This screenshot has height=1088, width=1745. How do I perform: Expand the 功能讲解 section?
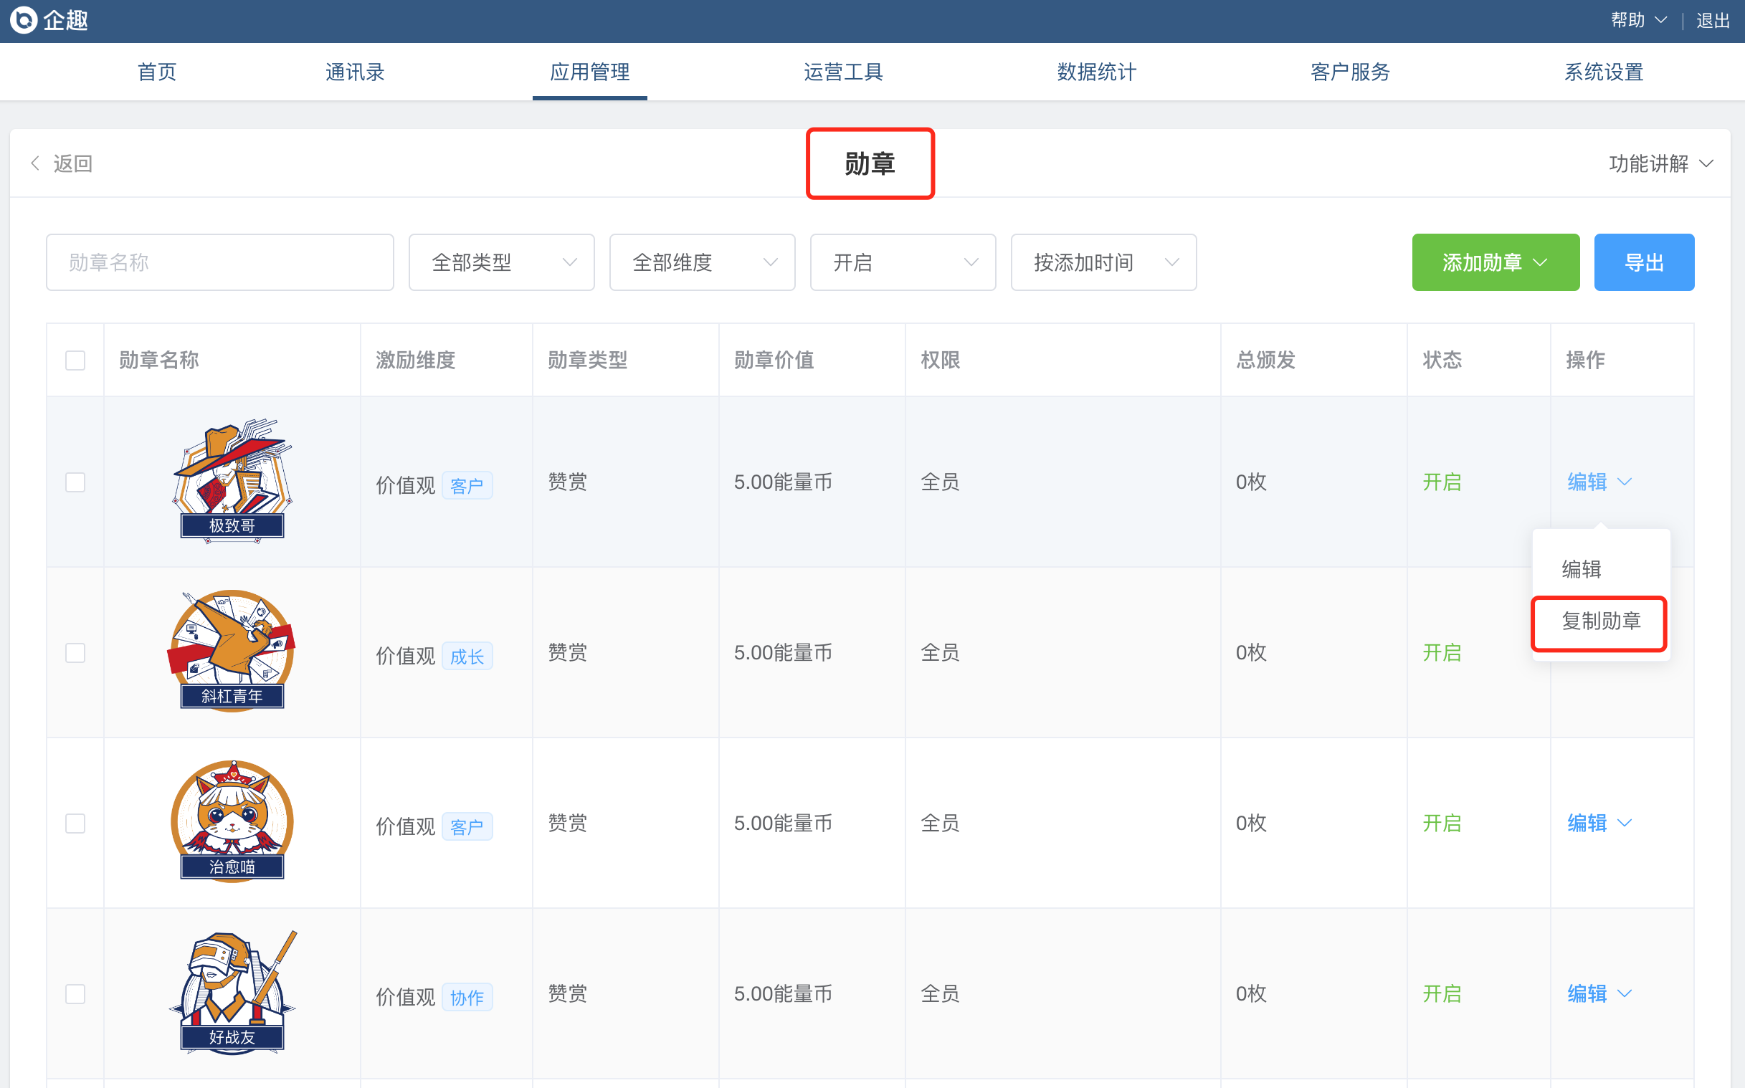tap(1660, 163)
